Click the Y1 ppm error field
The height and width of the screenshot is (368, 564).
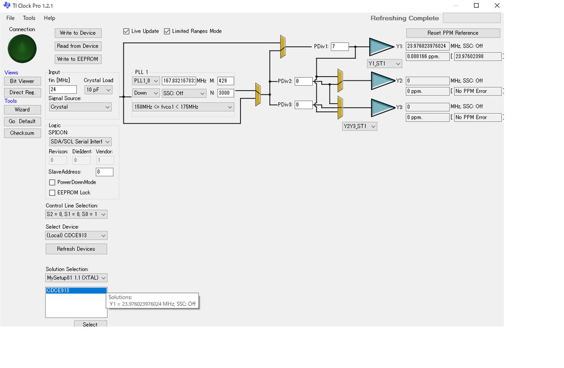click(427, 57)
